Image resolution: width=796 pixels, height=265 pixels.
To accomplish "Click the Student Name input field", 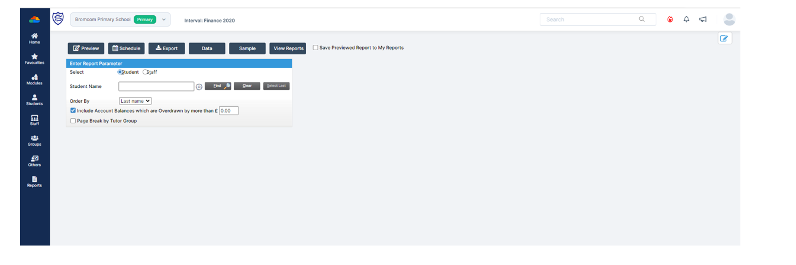I will pos(156,86).
